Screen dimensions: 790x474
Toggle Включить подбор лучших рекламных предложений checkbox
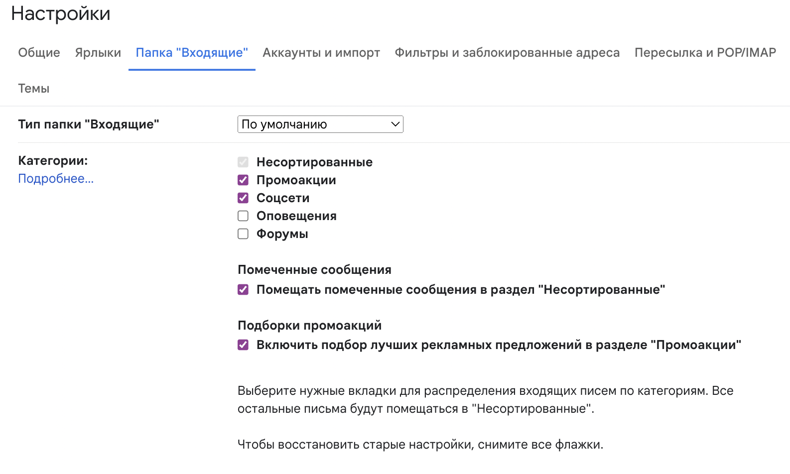[x=243, y=345]
